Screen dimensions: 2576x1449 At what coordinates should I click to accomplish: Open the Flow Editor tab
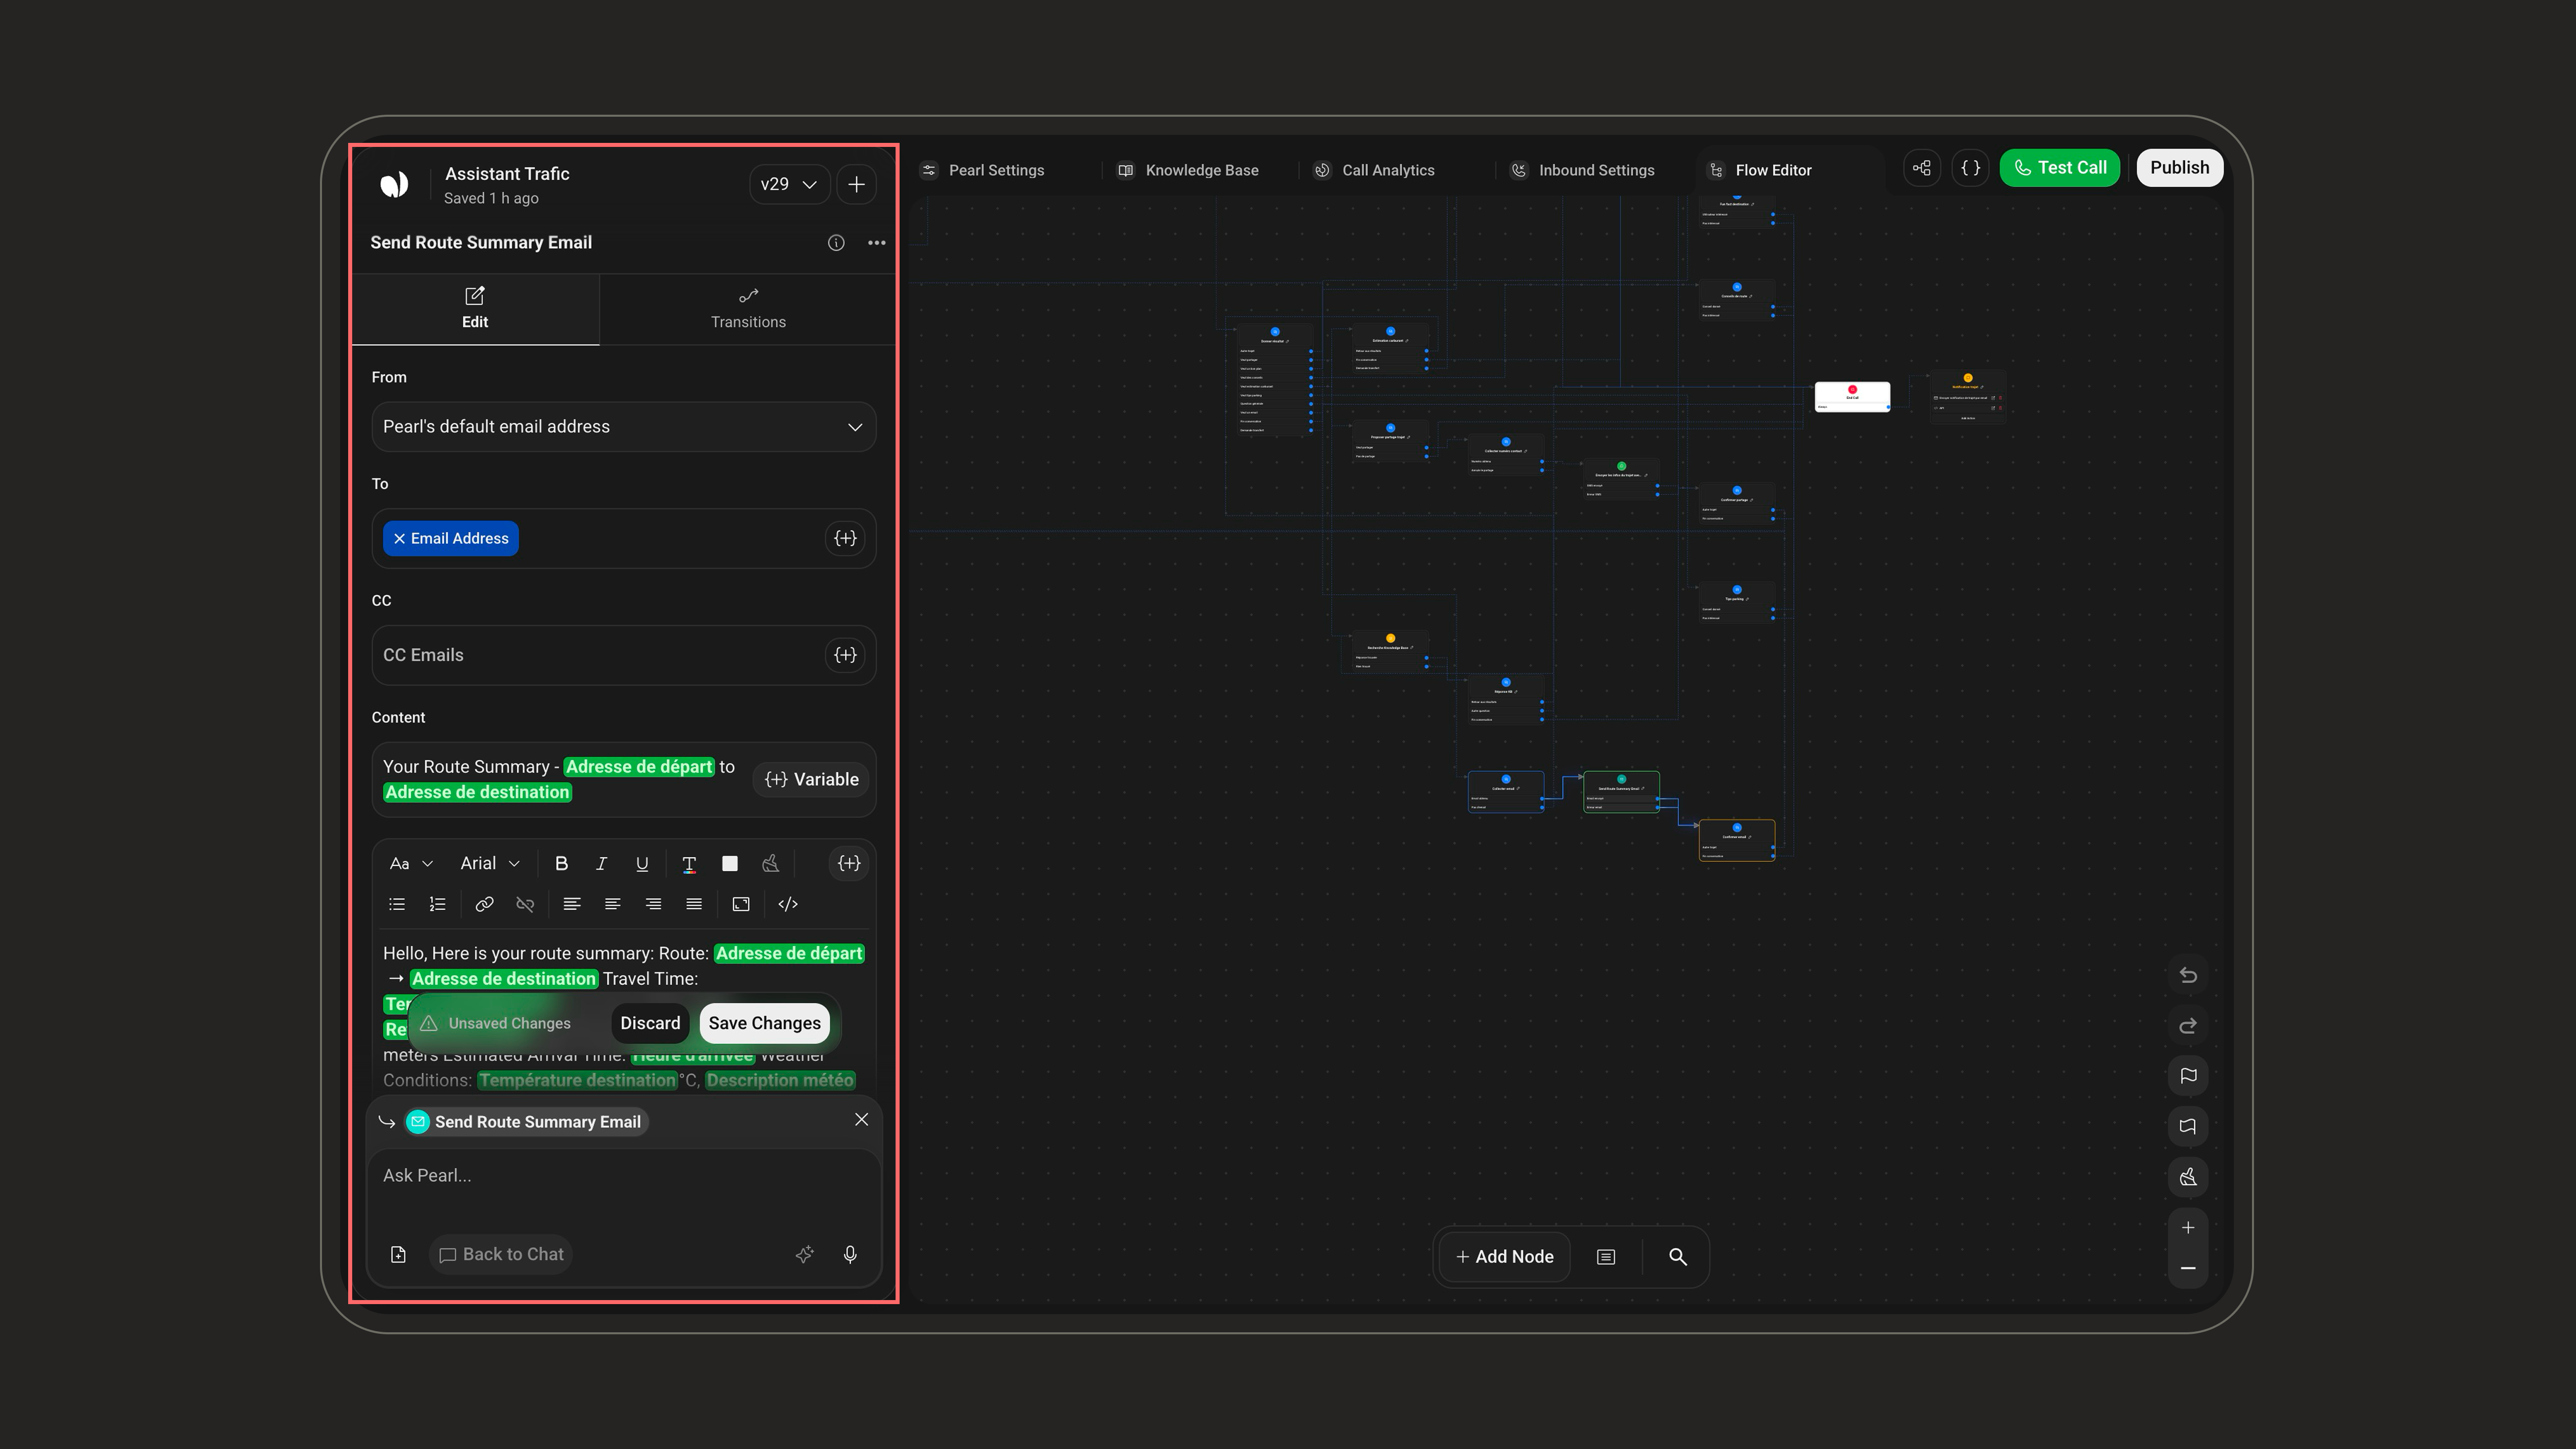[1761, 170]
